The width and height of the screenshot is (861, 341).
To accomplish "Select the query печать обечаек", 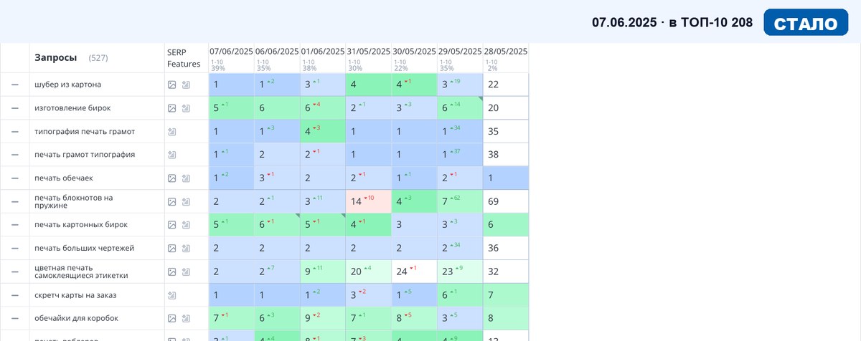I will coord(64,178).
